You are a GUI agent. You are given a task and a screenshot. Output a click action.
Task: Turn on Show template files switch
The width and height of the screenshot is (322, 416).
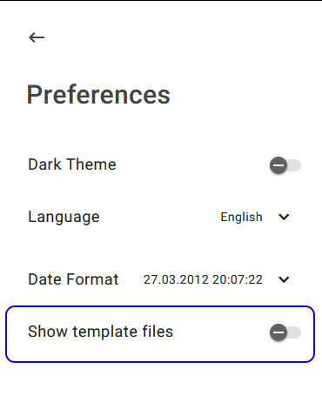[285, 332]
